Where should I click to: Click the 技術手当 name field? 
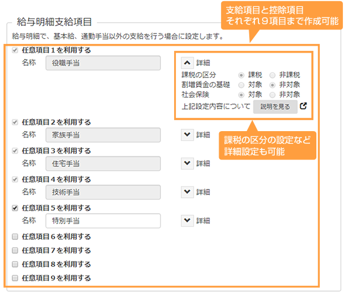pos(103,192)
